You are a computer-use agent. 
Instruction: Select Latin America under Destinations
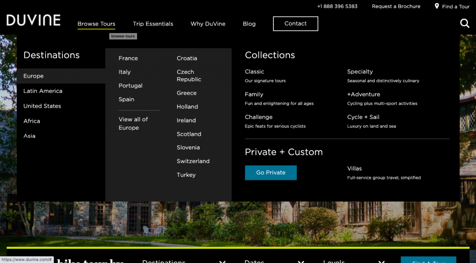click(x=43, y=91)
